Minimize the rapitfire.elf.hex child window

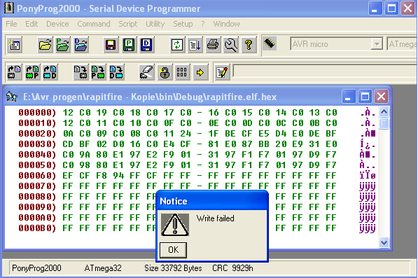pos(349,97)
